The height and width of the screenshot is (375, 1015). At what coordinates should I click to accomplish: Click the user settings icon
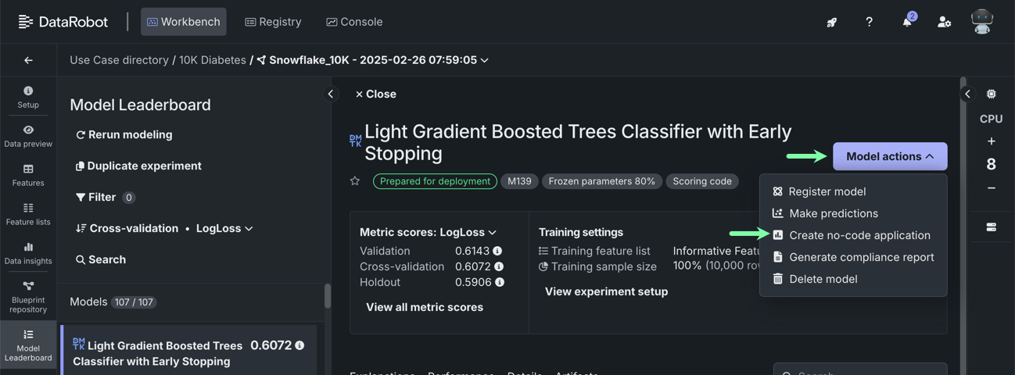click(x=944, y=22)
